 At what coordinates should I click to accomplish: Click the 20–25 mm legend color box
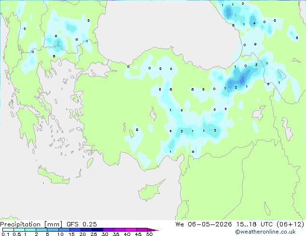click(x=86, y=230)
